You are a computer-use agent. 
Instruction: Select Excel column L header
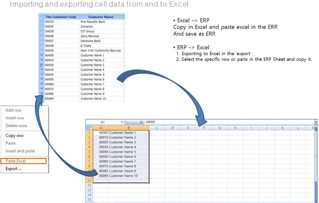tap(298, 128)
